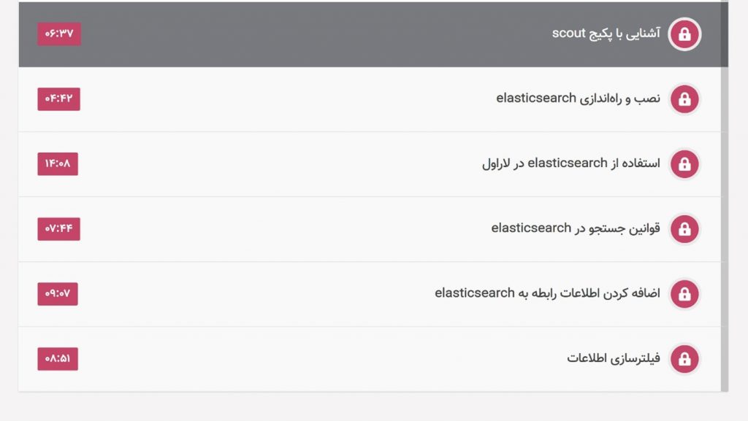Viewport: 748px width, 421px height.
Task: Open the lesson آشنایی با پکیج scout
Action: (606, 34)
